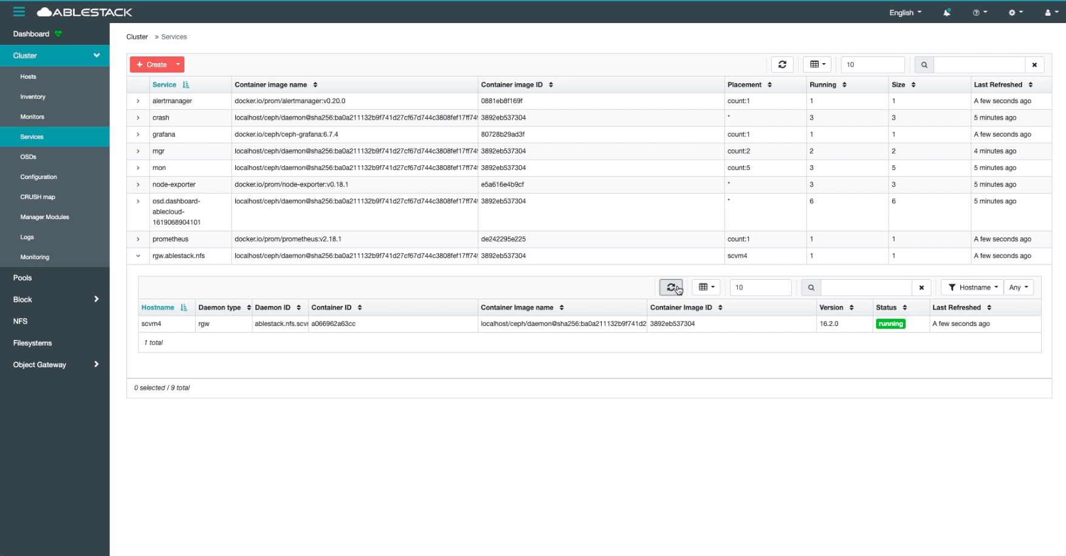1066x556 pixels.
Task: Sort services by Container image ID
Action: coord(551,85)
